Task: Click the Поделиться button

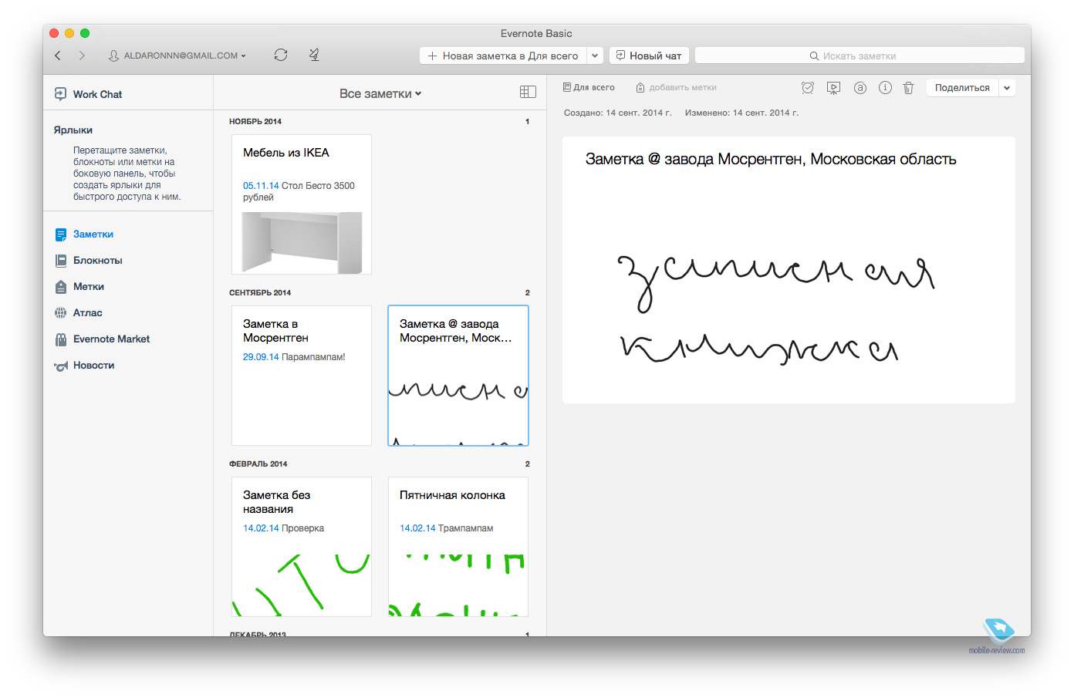Action: (962, 88)
